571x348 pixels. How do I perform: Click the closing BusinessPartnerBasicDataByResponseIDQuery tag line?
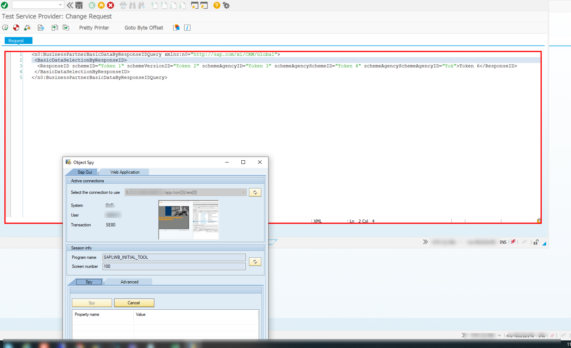(99, 78)
